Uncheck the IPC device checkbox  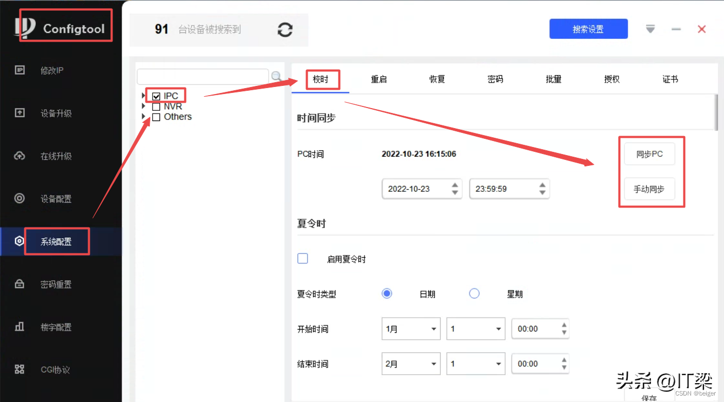click(x=156, y=96)
